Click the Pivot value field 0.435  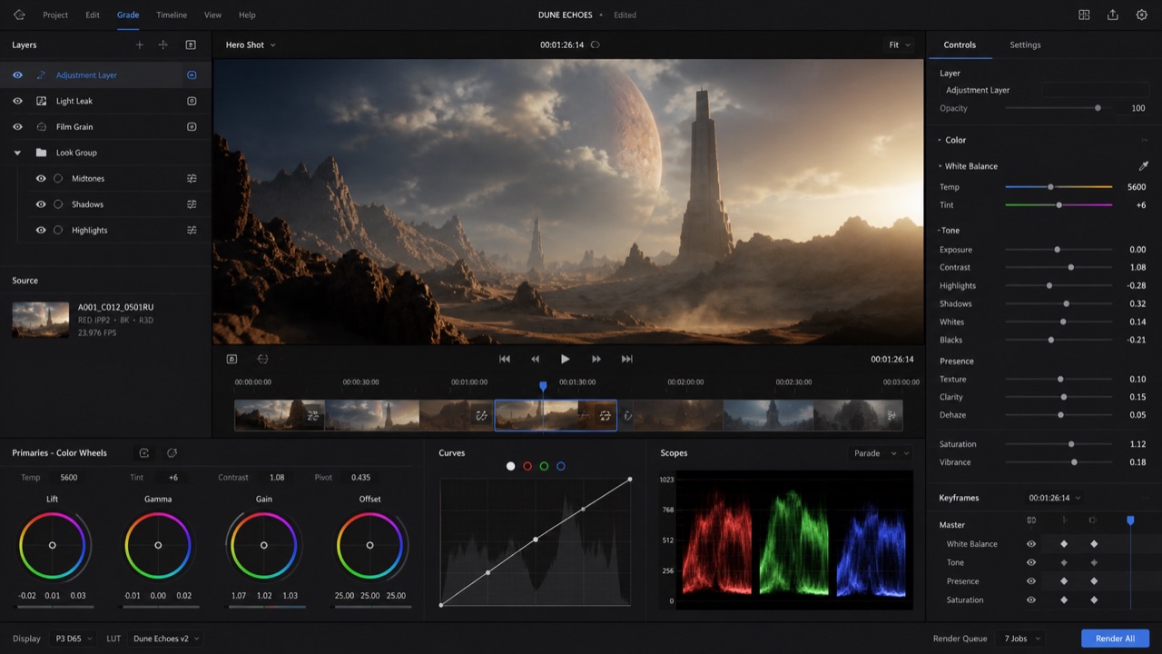360,478
